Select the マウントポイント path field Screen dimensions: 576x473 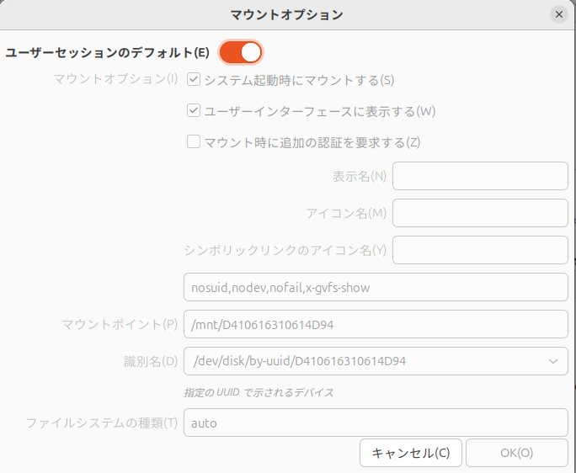pos(376,324)
